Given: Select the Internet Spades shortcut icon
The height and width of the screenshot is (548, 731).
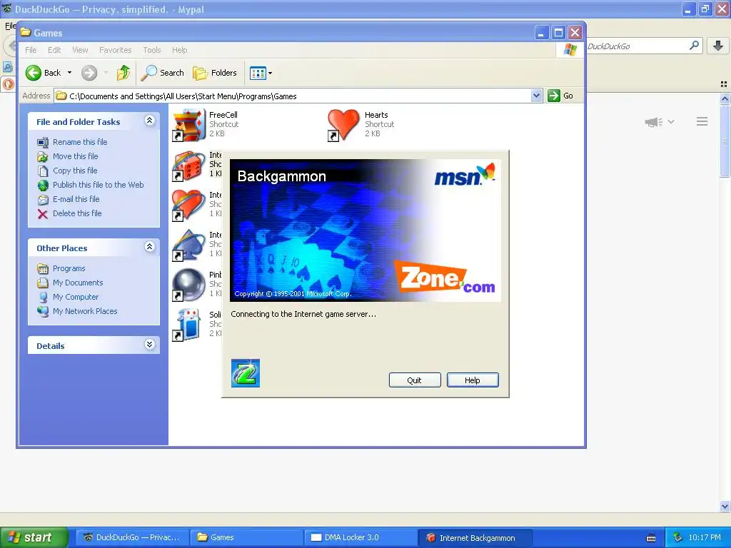Looking at the screenshot, I should (x=188, y=245).
